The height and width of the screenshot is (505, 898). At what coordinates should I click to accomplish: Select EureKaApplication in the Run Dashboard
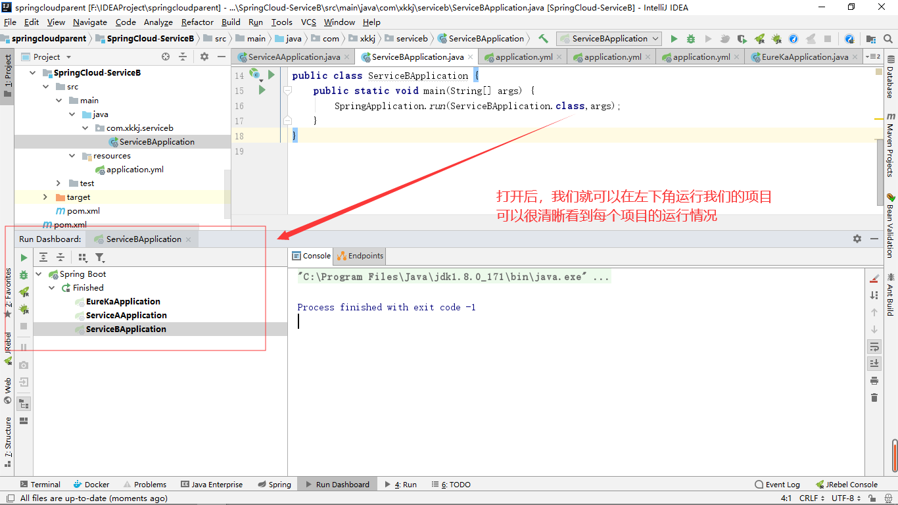123,302
